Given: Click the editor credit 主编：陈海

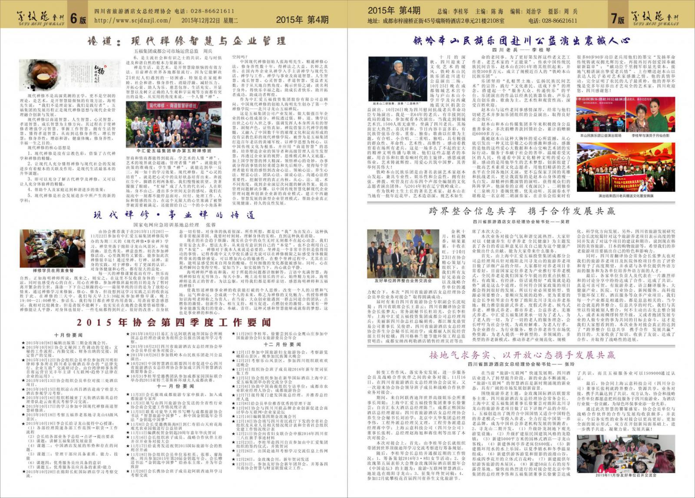Looking at the screenshot, I should coord(489,12).
